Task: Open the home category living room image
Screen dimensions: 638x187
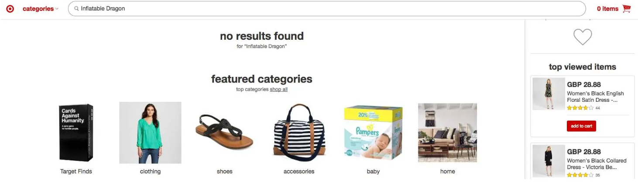Action: [447, 132]
